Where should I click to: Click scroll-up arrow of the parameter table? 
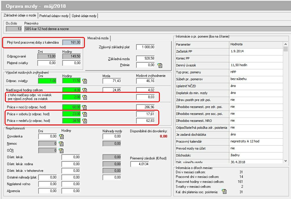[285, 44]
